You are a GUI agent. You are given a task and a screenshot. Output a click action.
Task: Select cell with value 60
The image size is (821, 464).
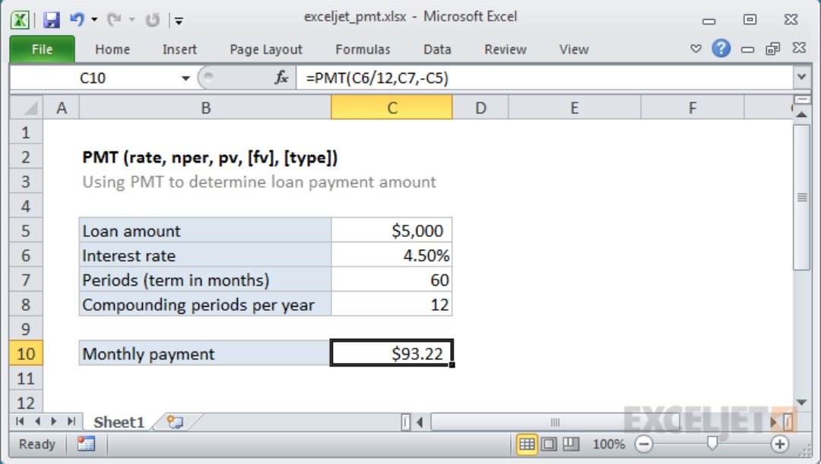tap(391, 280)
